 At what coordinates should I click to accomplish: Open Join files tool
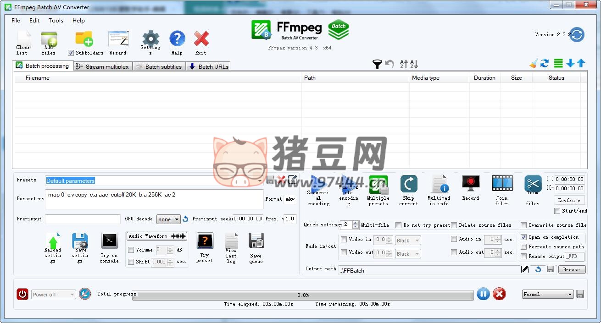click(x=502, y=184)
